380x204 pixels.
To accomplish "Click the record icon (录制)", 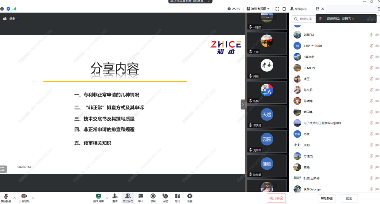I will (153, 196).
